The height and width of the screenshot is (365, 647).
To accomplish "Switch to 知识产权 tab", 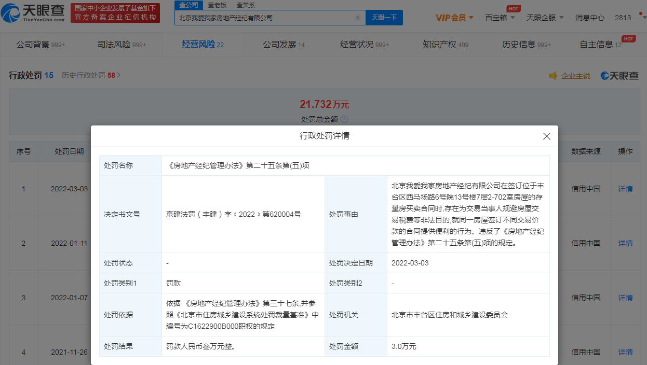I will (x=446, y=45).
